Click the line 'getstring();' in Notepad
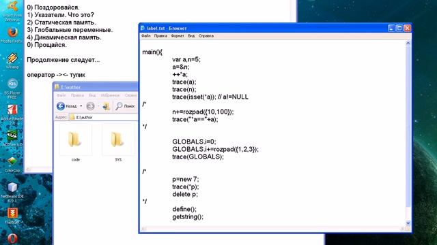 [x=188, y=216]
